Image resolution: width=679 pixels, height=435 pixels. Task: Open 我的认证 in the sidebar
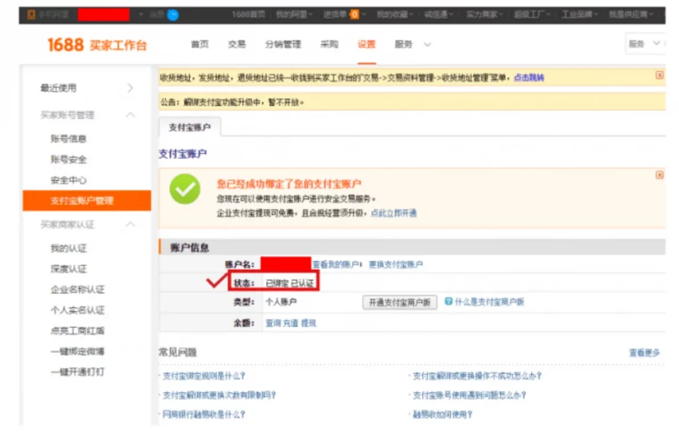coord(68,248)
